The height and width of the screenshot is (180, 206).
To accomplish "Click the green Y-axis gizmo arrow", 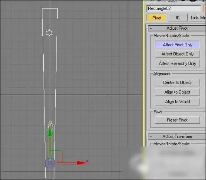I will coord(50,132).
